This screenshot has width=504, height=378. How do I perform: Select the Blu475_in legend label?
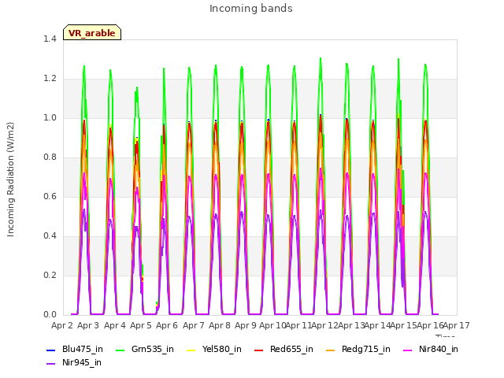(83, 350)
